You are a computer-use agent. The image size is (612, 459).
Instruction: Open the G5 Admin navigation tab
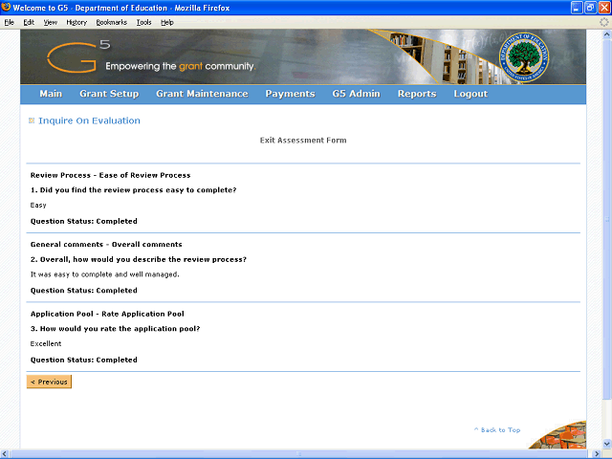(x=356, y=94)
